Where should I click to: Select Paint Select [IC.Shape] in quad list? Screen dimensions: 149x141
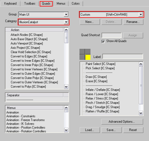(100, 64)
